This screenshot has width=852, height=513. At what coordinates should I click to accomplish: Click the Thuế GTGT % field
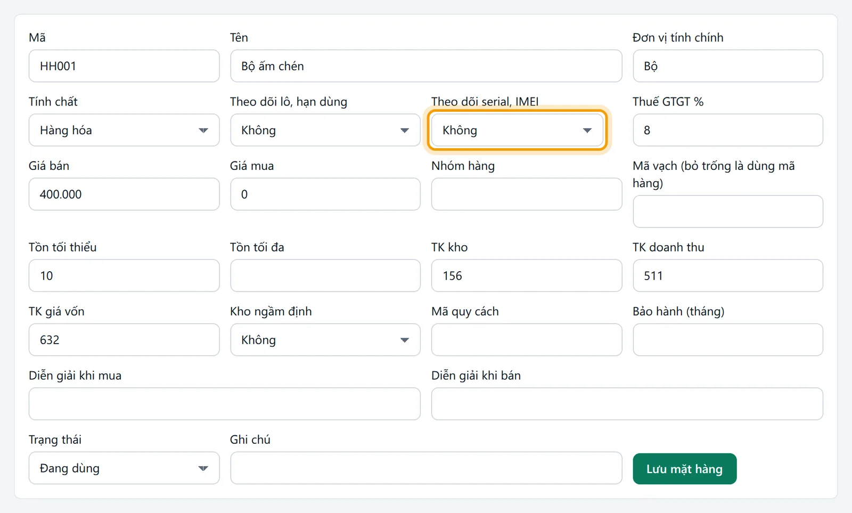tap(728, 130)
